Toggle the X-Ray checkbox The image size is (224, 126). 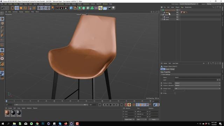[175, 93]
